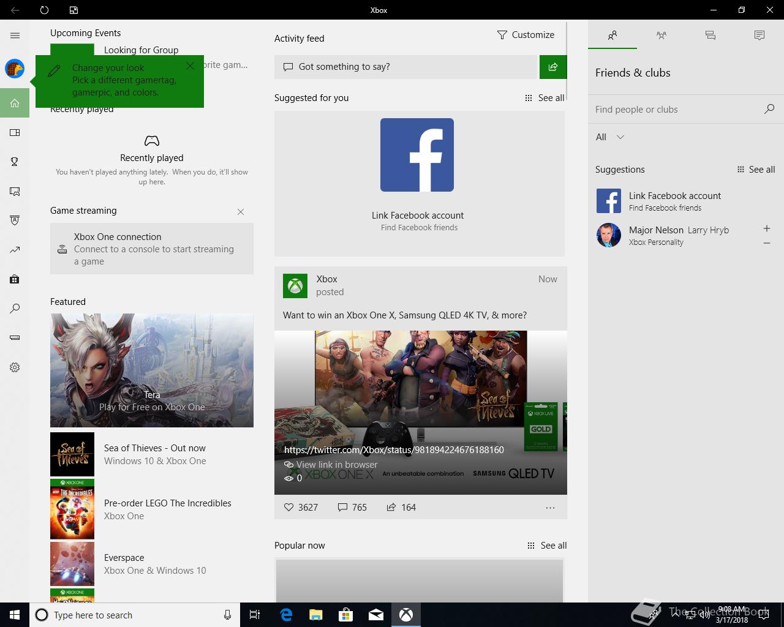
Task: Expand the All filter dropdown
Action: [x=610, y=137]
